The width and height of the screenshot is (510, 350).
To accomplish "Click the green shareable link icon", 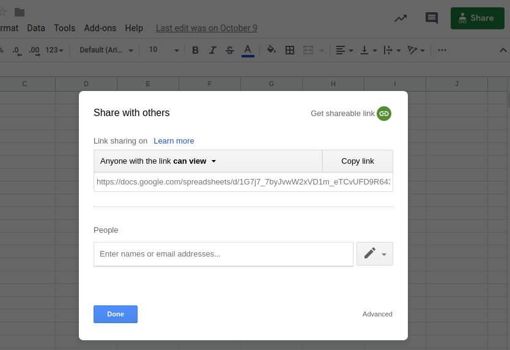I will (384, 114).
